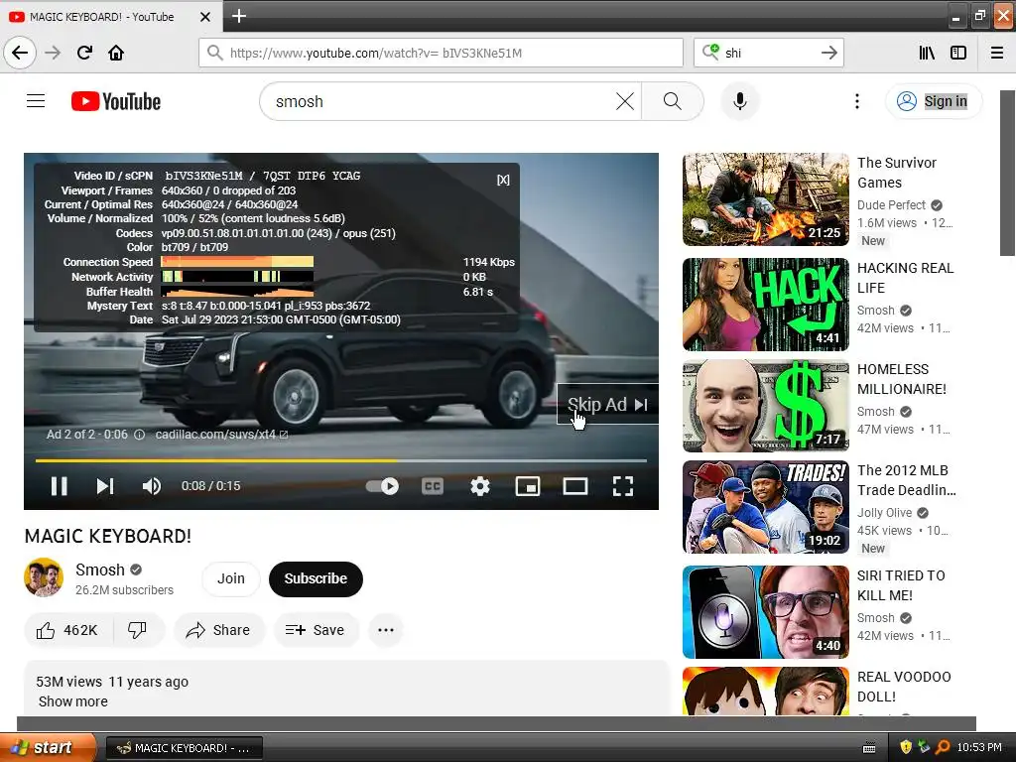The height and width of the screenshot is (762, 1016).
Task: Open player settings gear
Action: tap(479, 486)
